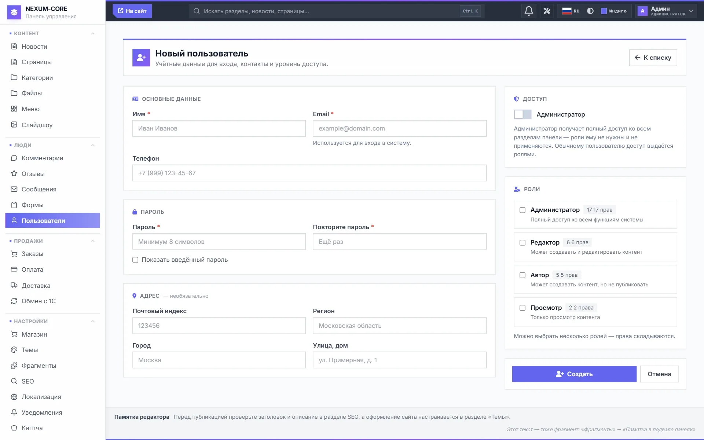Image resolution: width=704 pixels, height=440 pixels.
Task: Collapse the ПРОДАЖИ sidebar section
Action: tap(93, 241)
